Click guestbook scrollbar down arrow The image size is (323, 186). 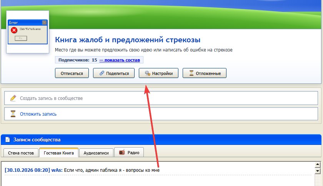pos(318,171)
